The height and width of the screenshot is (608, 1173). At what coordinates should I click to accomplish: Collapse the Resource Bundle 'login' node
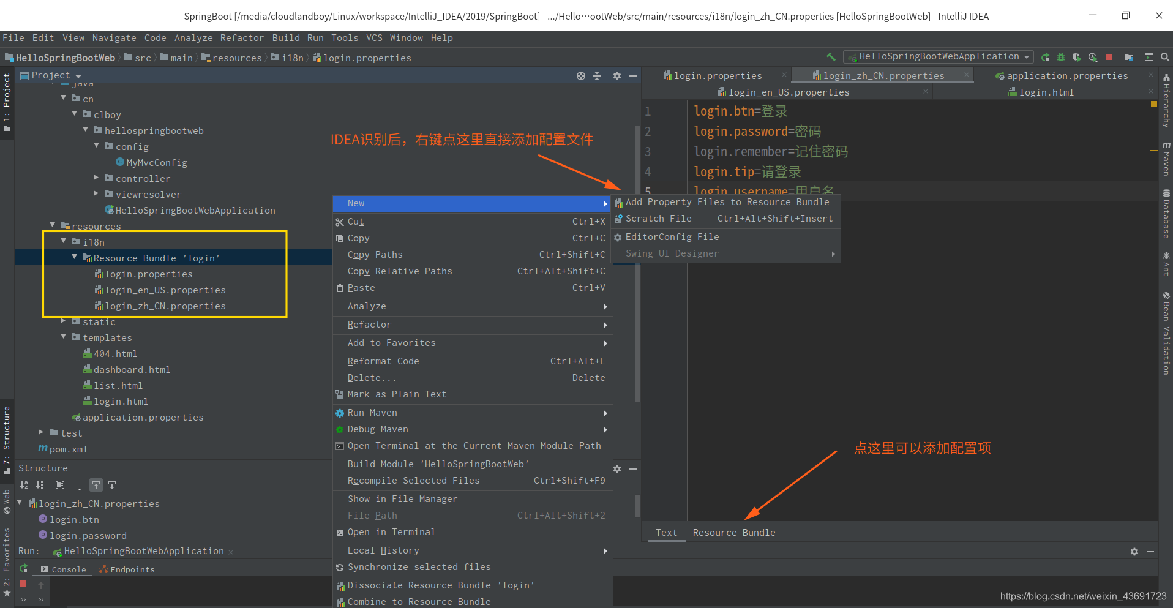click(x=74, y=257)
